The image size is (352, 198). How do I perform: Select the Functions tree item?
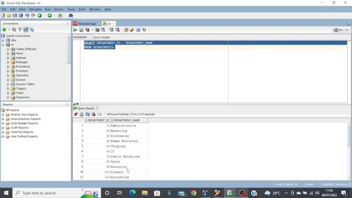click(x=22, y=71)
